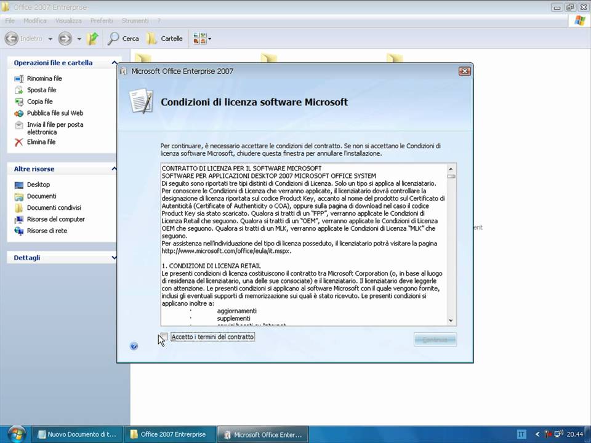This screenshot has height=443, width=591.
Task: Click the Cerca search button
Action: (123, 38)
